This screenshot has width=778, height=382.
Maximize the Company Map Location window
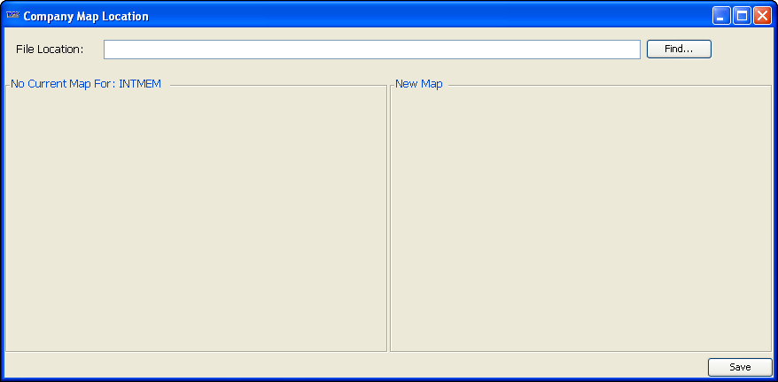pos(742,16)
